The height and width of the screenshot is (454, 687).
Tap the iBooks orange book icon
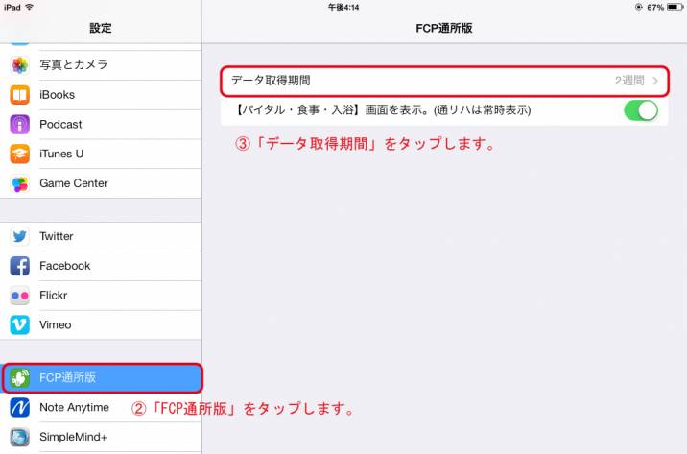19,95
